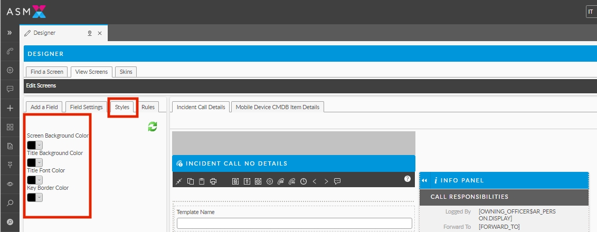This screenshot has width=597, height=232.
Task: Click the magnifier search icon in left sidebar
Action: click(10, 203)
